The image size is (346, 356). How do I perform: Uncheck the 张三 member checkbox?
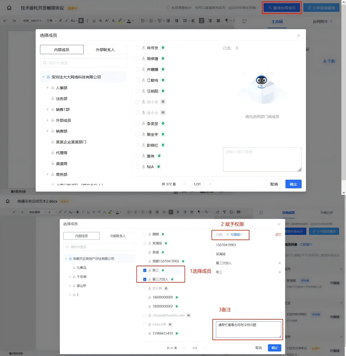[x=145, y=270]
